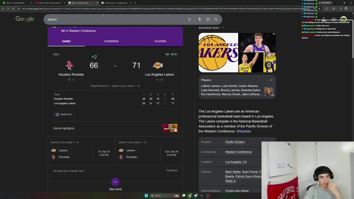Screen dimensions: 354x199
Task: Select the GAMES tab
Action: click(66, 41)
